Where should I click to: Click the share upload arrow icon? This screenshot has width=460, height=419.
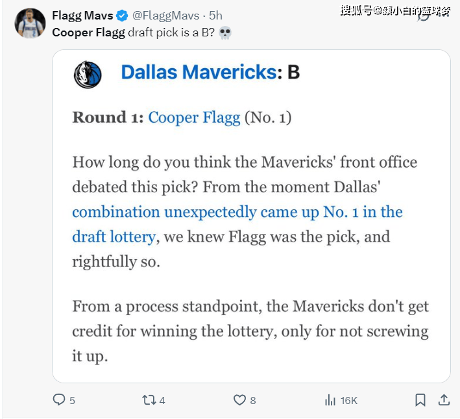click(444, 400)
